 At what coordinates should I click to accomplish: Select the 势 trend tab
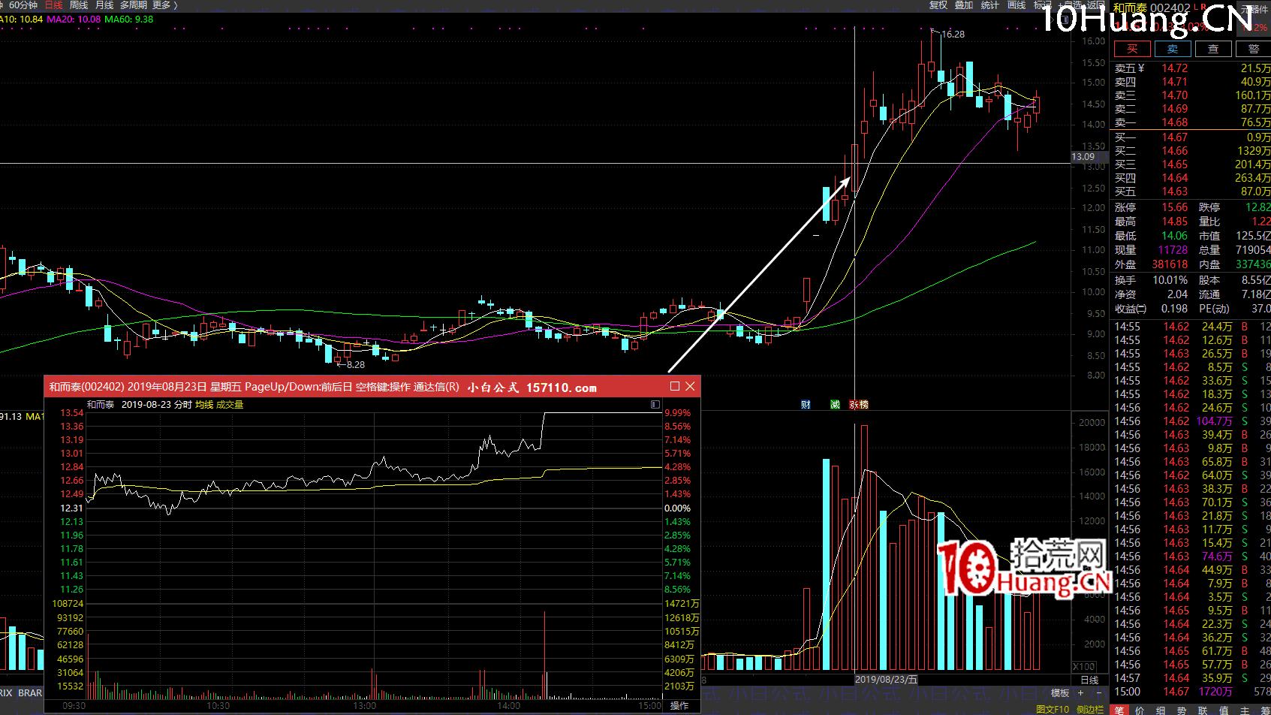coord(1182,710)
